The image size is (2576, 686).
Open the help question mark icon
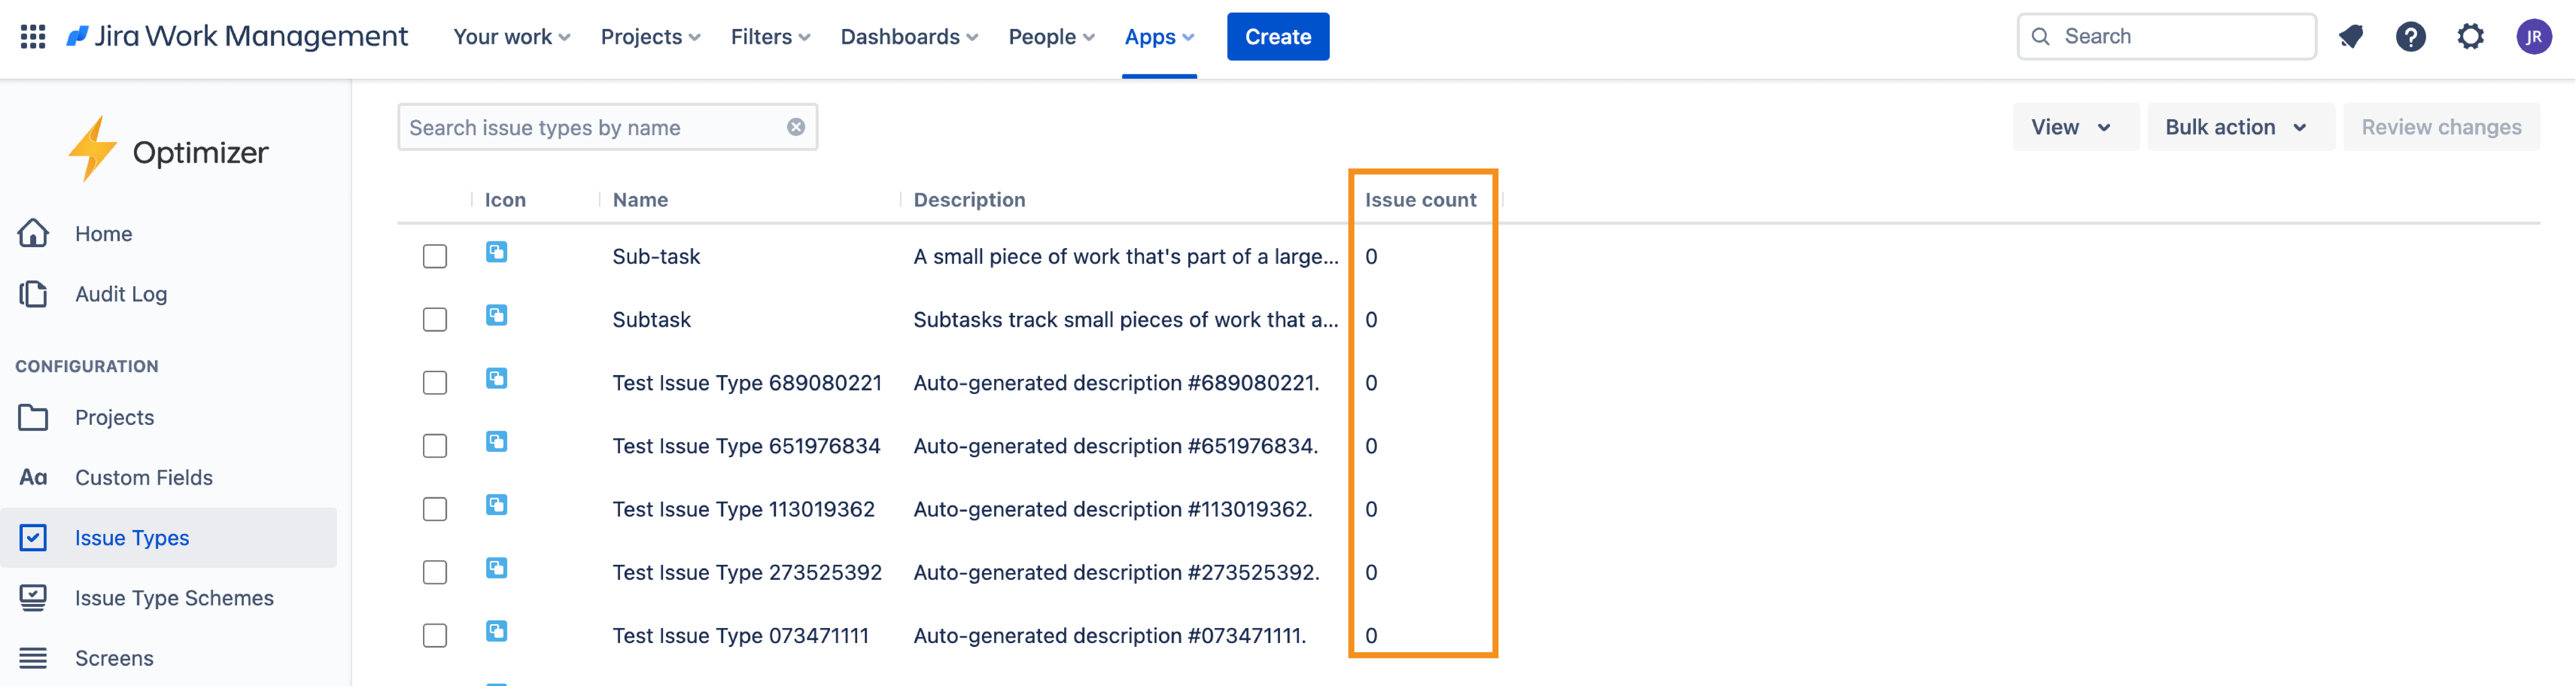[2410, 37]
